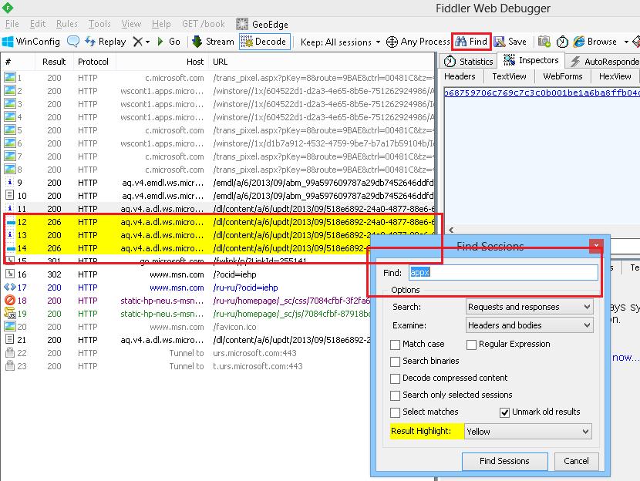Open the View menu

[x=131, y=24]
